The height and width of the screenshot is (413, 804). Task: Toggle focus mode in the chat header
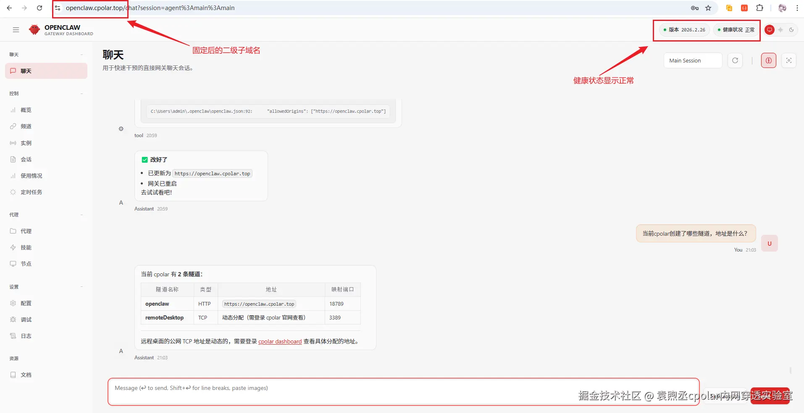789,60
